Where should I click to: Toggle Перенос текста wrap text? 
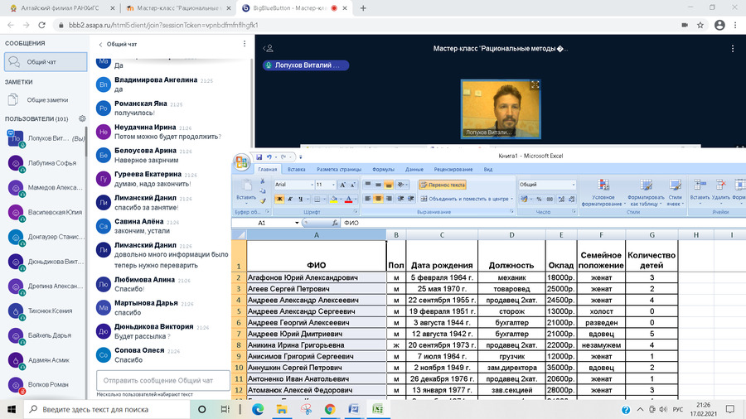(x=443, y=185)
